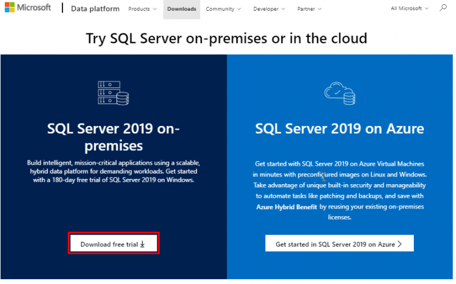
Task: Click the Try SQL Server on-premises or in the cloud title
Action: pos(227,39)
